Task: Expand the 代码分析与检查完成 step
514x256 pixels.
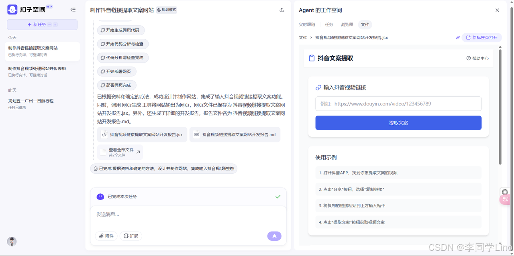Action: (x=123, y=57)
